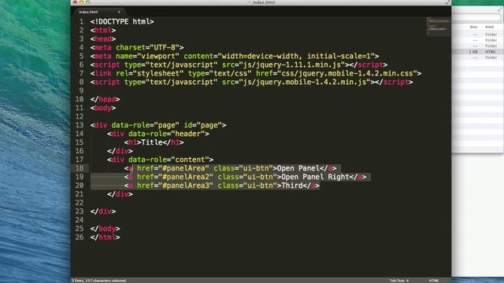Click line number 9 in the gutter

[81, 90]
